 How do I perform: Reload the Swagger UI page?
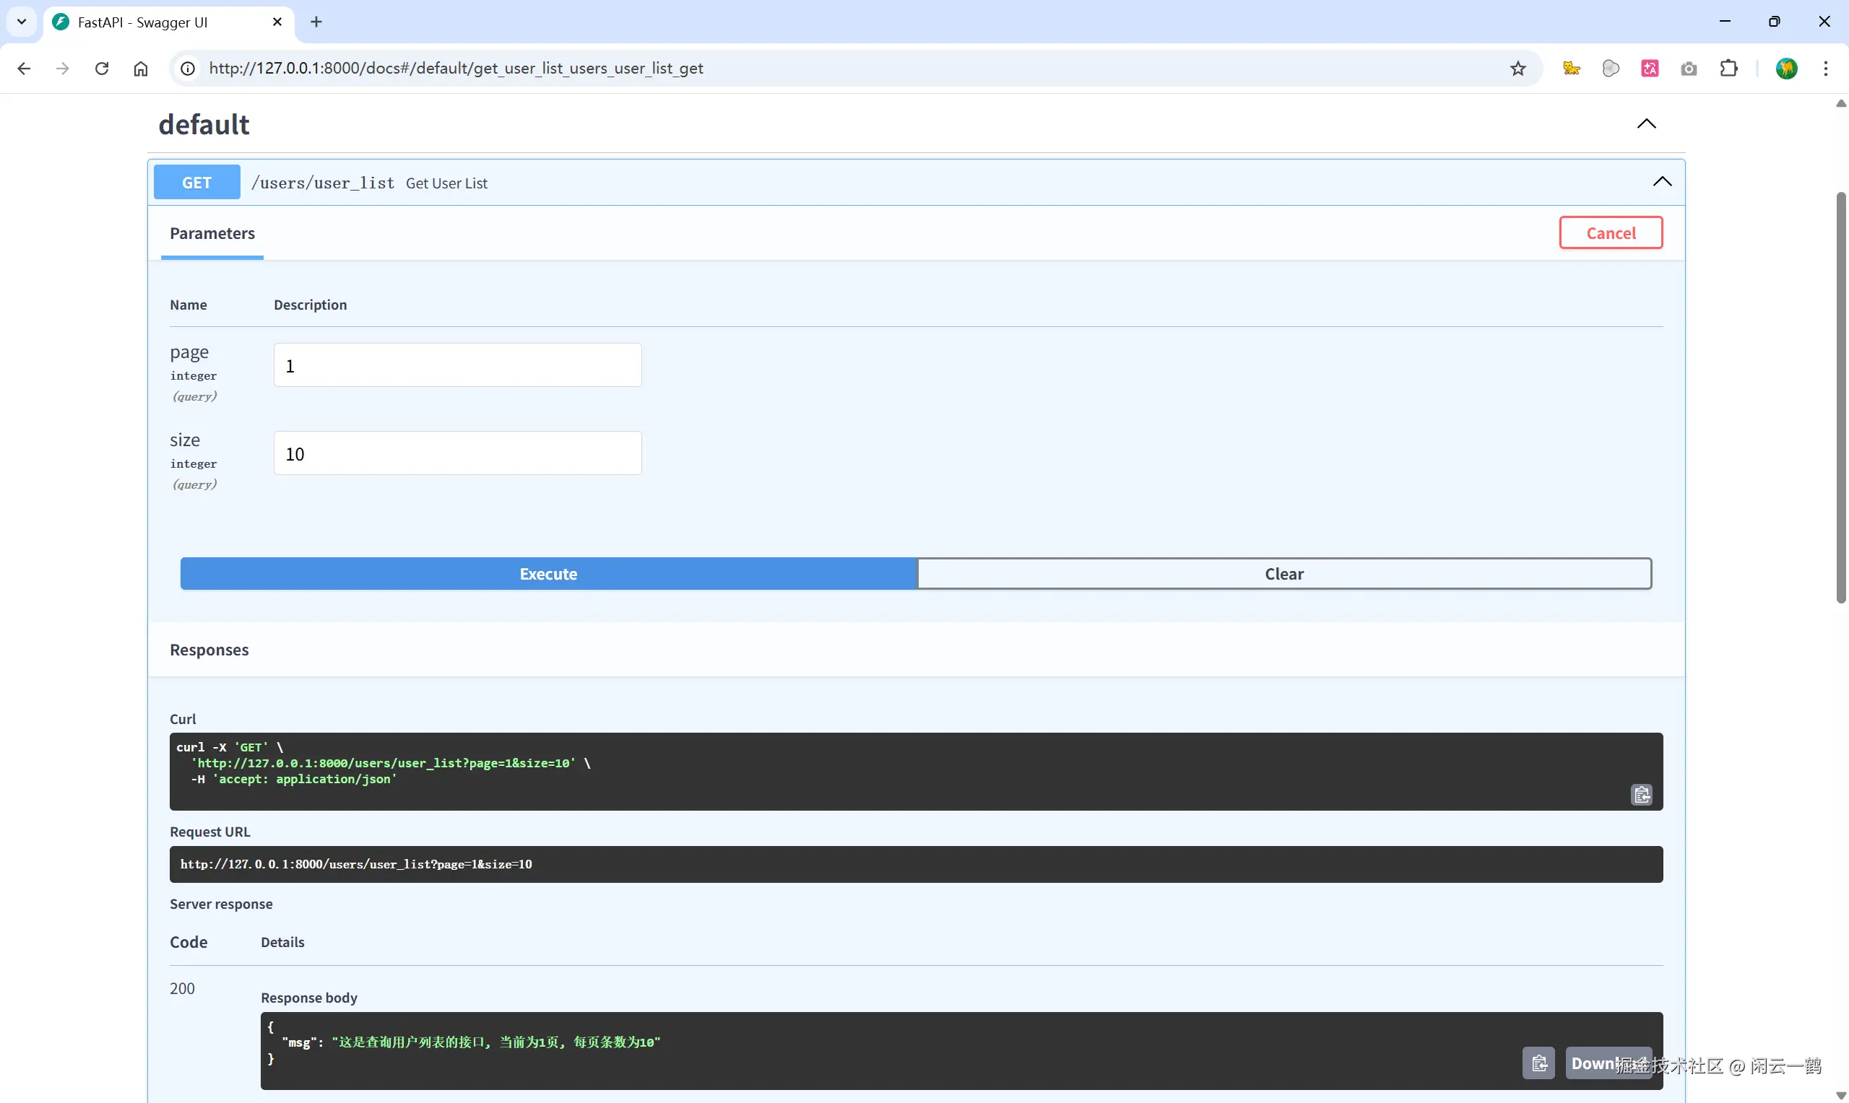[x=102, y=69]
